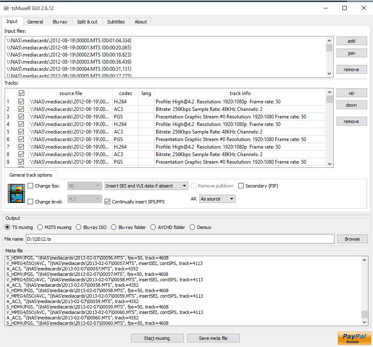Click tracks list scrollbar down arrow
The height and width of the screenshot is (347, 373).
coord(329,164)
